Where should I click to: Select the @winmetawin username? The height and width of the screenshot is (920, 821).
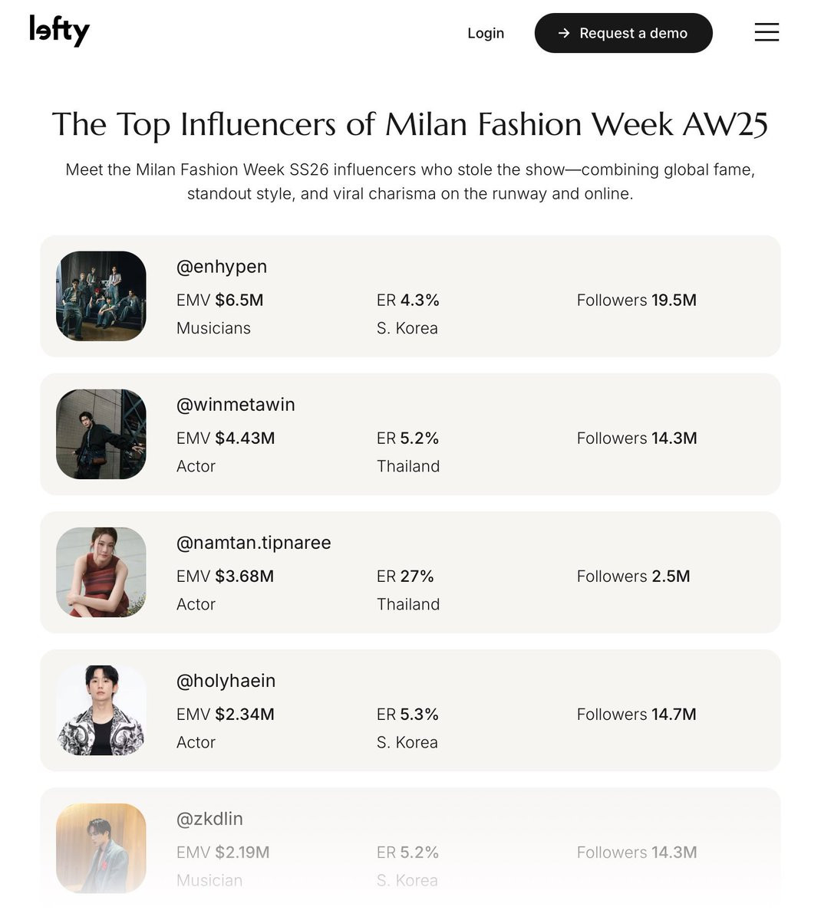[236, 405]
